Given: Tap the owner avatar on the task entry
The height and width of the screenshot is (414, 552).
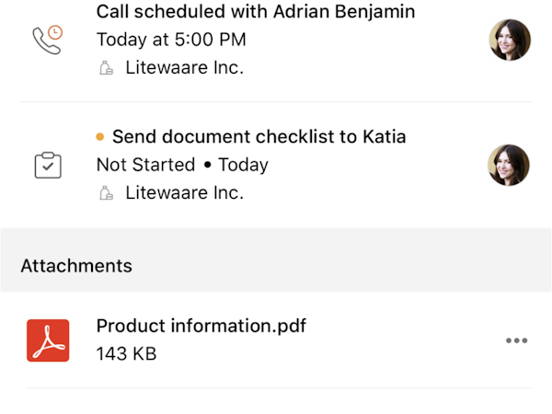Looking at the screenshot, I should click(x=509, y=165).
